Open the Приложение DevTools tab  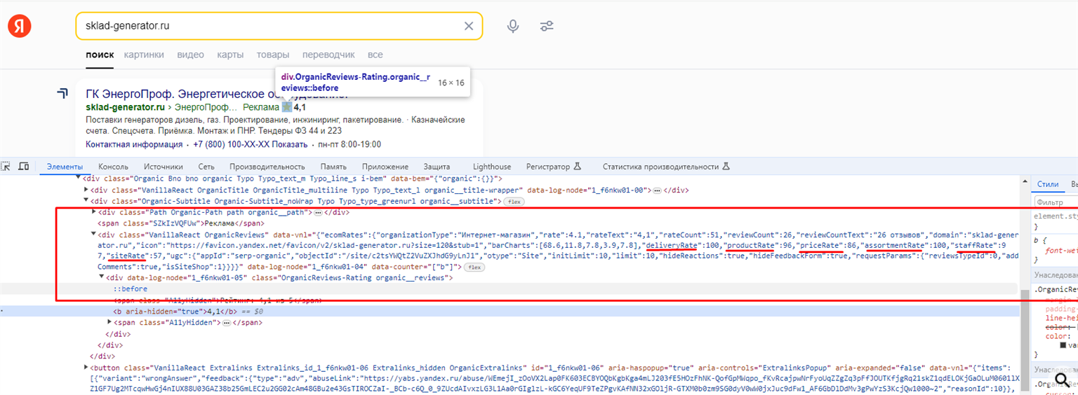click(x=385, y=167)
